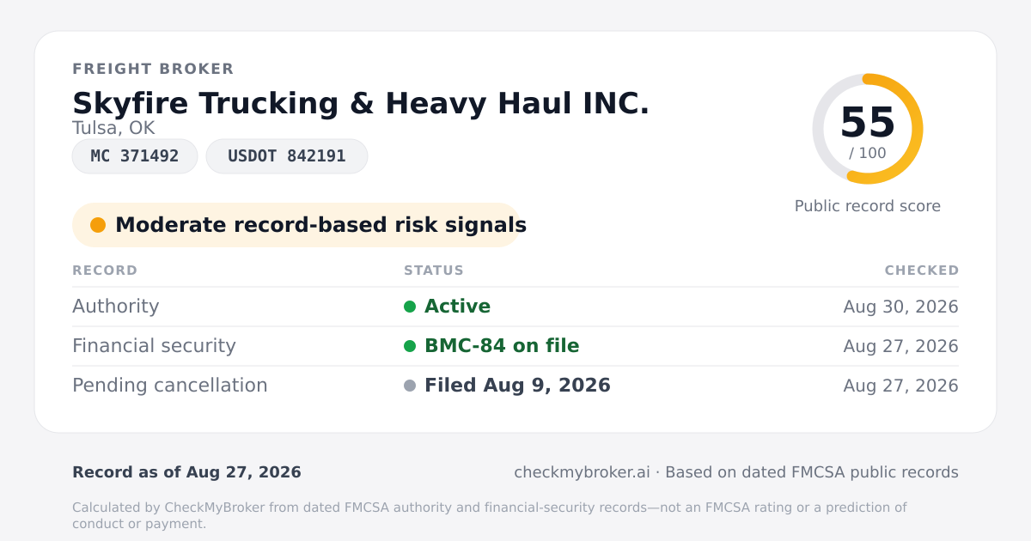Click the MC 371492 badge

coord(135,156)
